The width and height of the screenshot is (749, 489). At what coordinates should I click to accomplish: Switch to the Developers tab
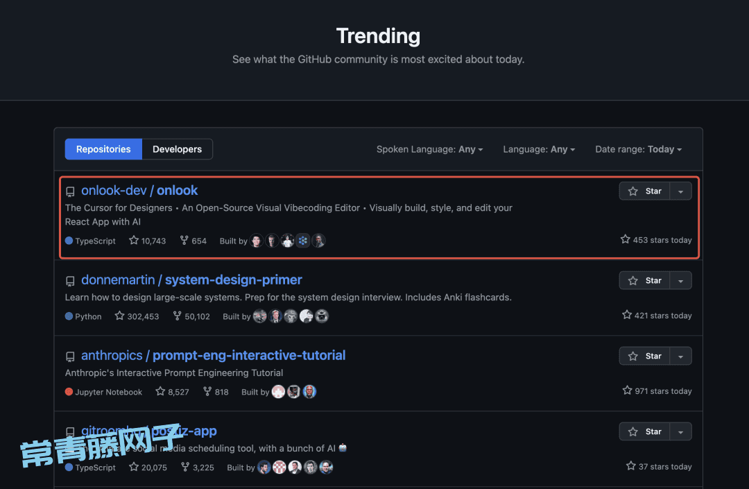178,149
